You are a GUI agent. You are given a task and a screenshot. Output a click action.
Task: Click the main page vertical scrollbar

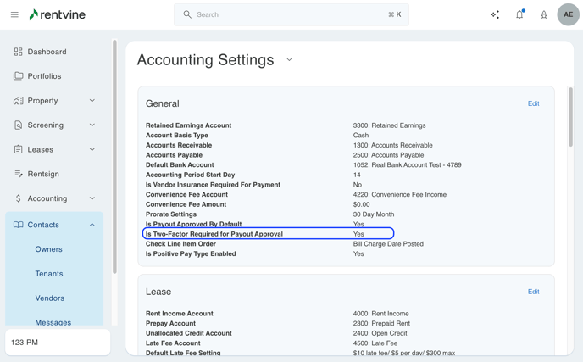(570, 119)
